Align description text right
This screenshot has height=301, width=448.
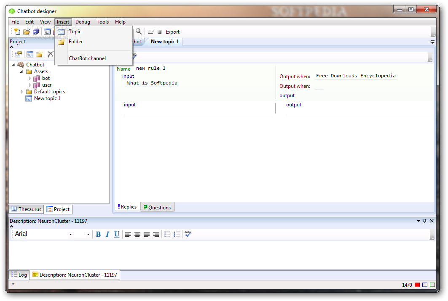[156, 234]
